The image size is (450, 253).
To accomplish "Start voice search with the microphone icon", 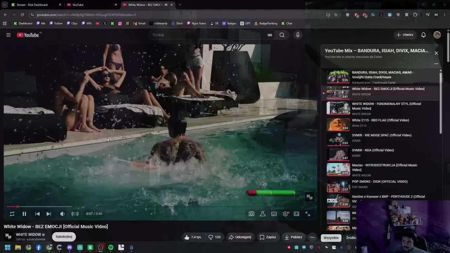I will [298, 35].
